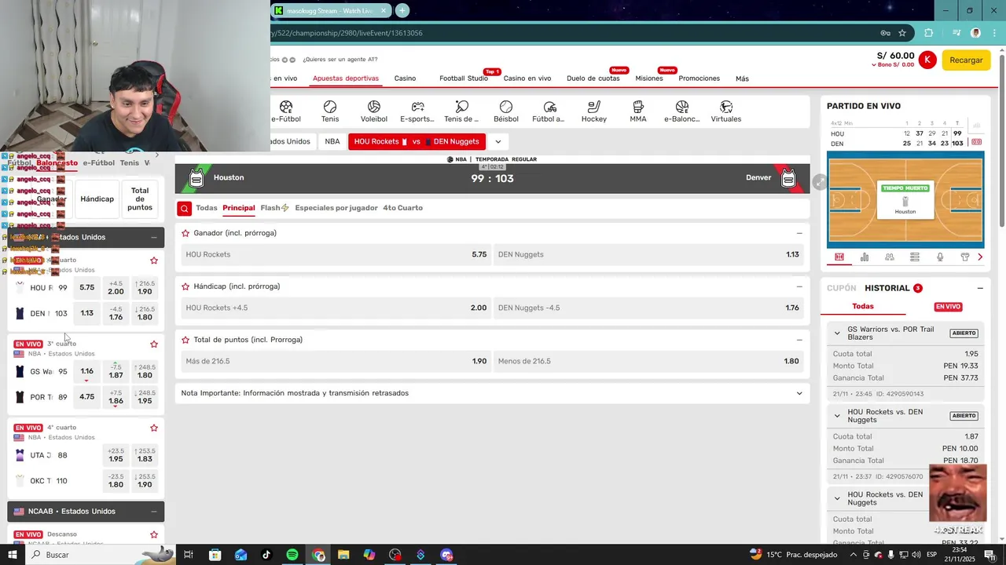1006x565 pixels.
Task: Favorite the Total de puntos market star
Action: [185, 340]
